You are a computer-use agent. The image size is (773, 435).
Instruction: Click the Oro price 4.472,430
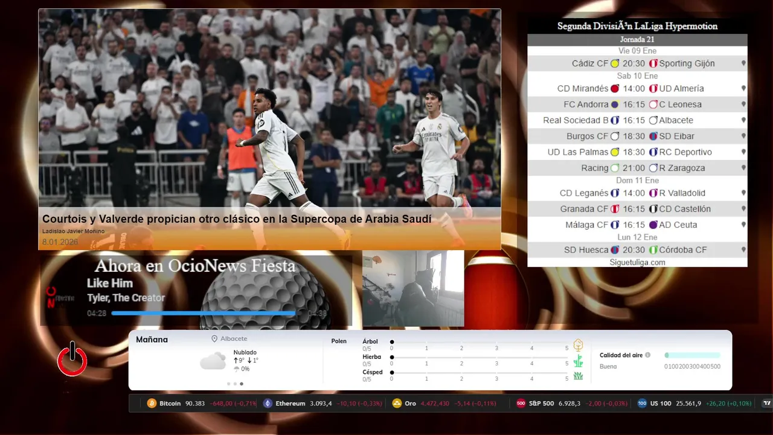[x=435, y=404]
